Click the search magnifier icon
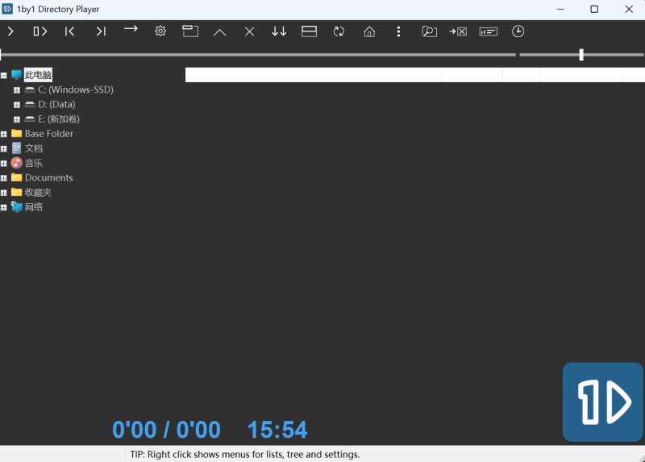645x462 pixels. (x=429, y=31)
